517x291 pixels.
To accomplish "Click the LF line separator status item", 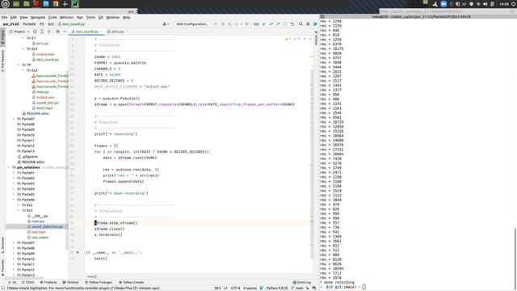I will (225, 288).
